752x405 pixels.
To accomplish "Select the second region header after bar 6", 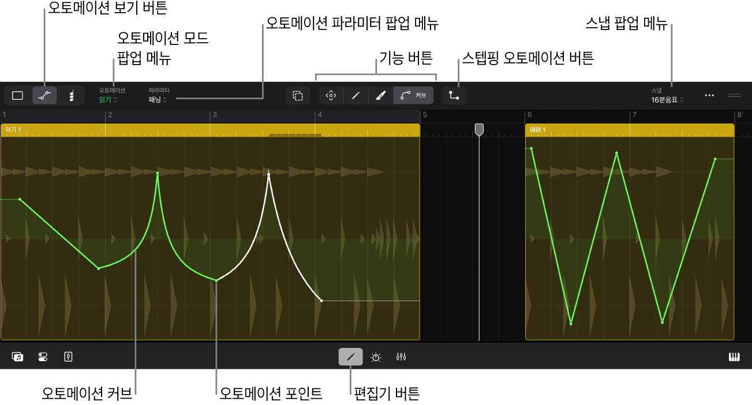I will 630,130.
